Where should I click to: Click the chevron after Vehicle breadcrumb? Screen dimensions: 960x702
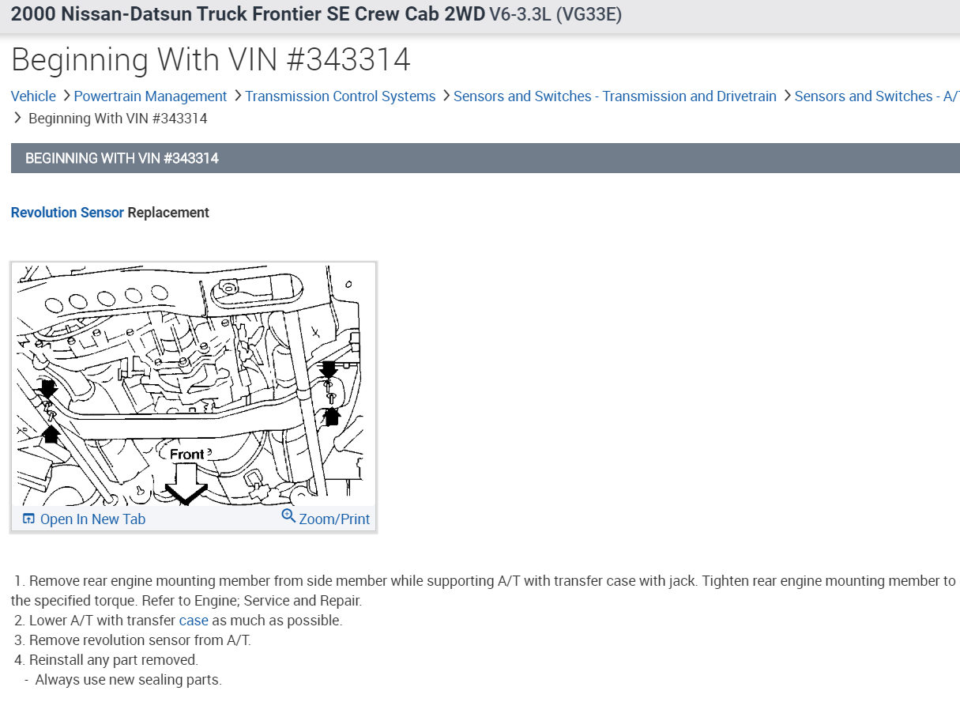(66, 96)
